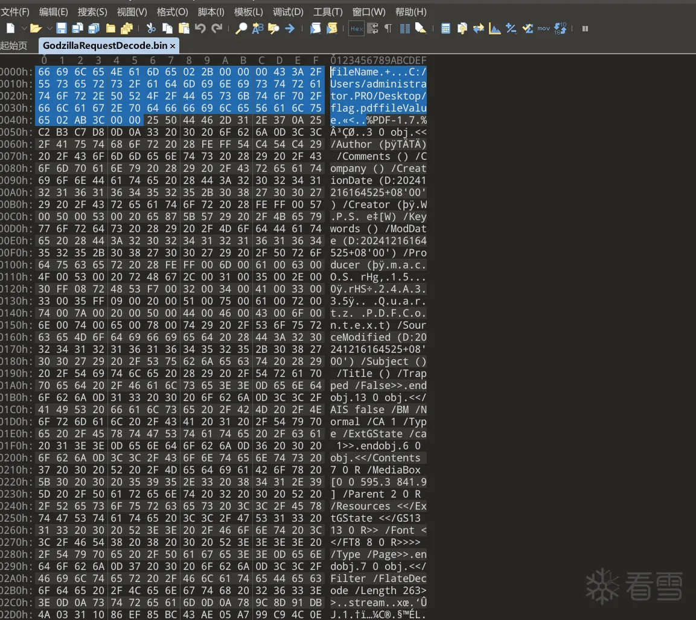The width and height of the screenshot is (696, 620).
Task: Open the Disassembler mov icon
Action: [543, 28]
